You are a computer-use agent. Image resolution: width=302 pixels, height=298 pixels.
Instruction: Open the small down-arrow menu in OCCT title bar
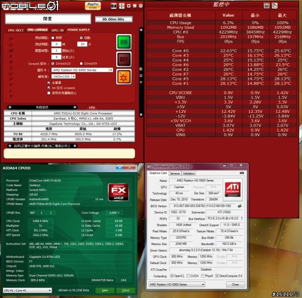point(129,6)
